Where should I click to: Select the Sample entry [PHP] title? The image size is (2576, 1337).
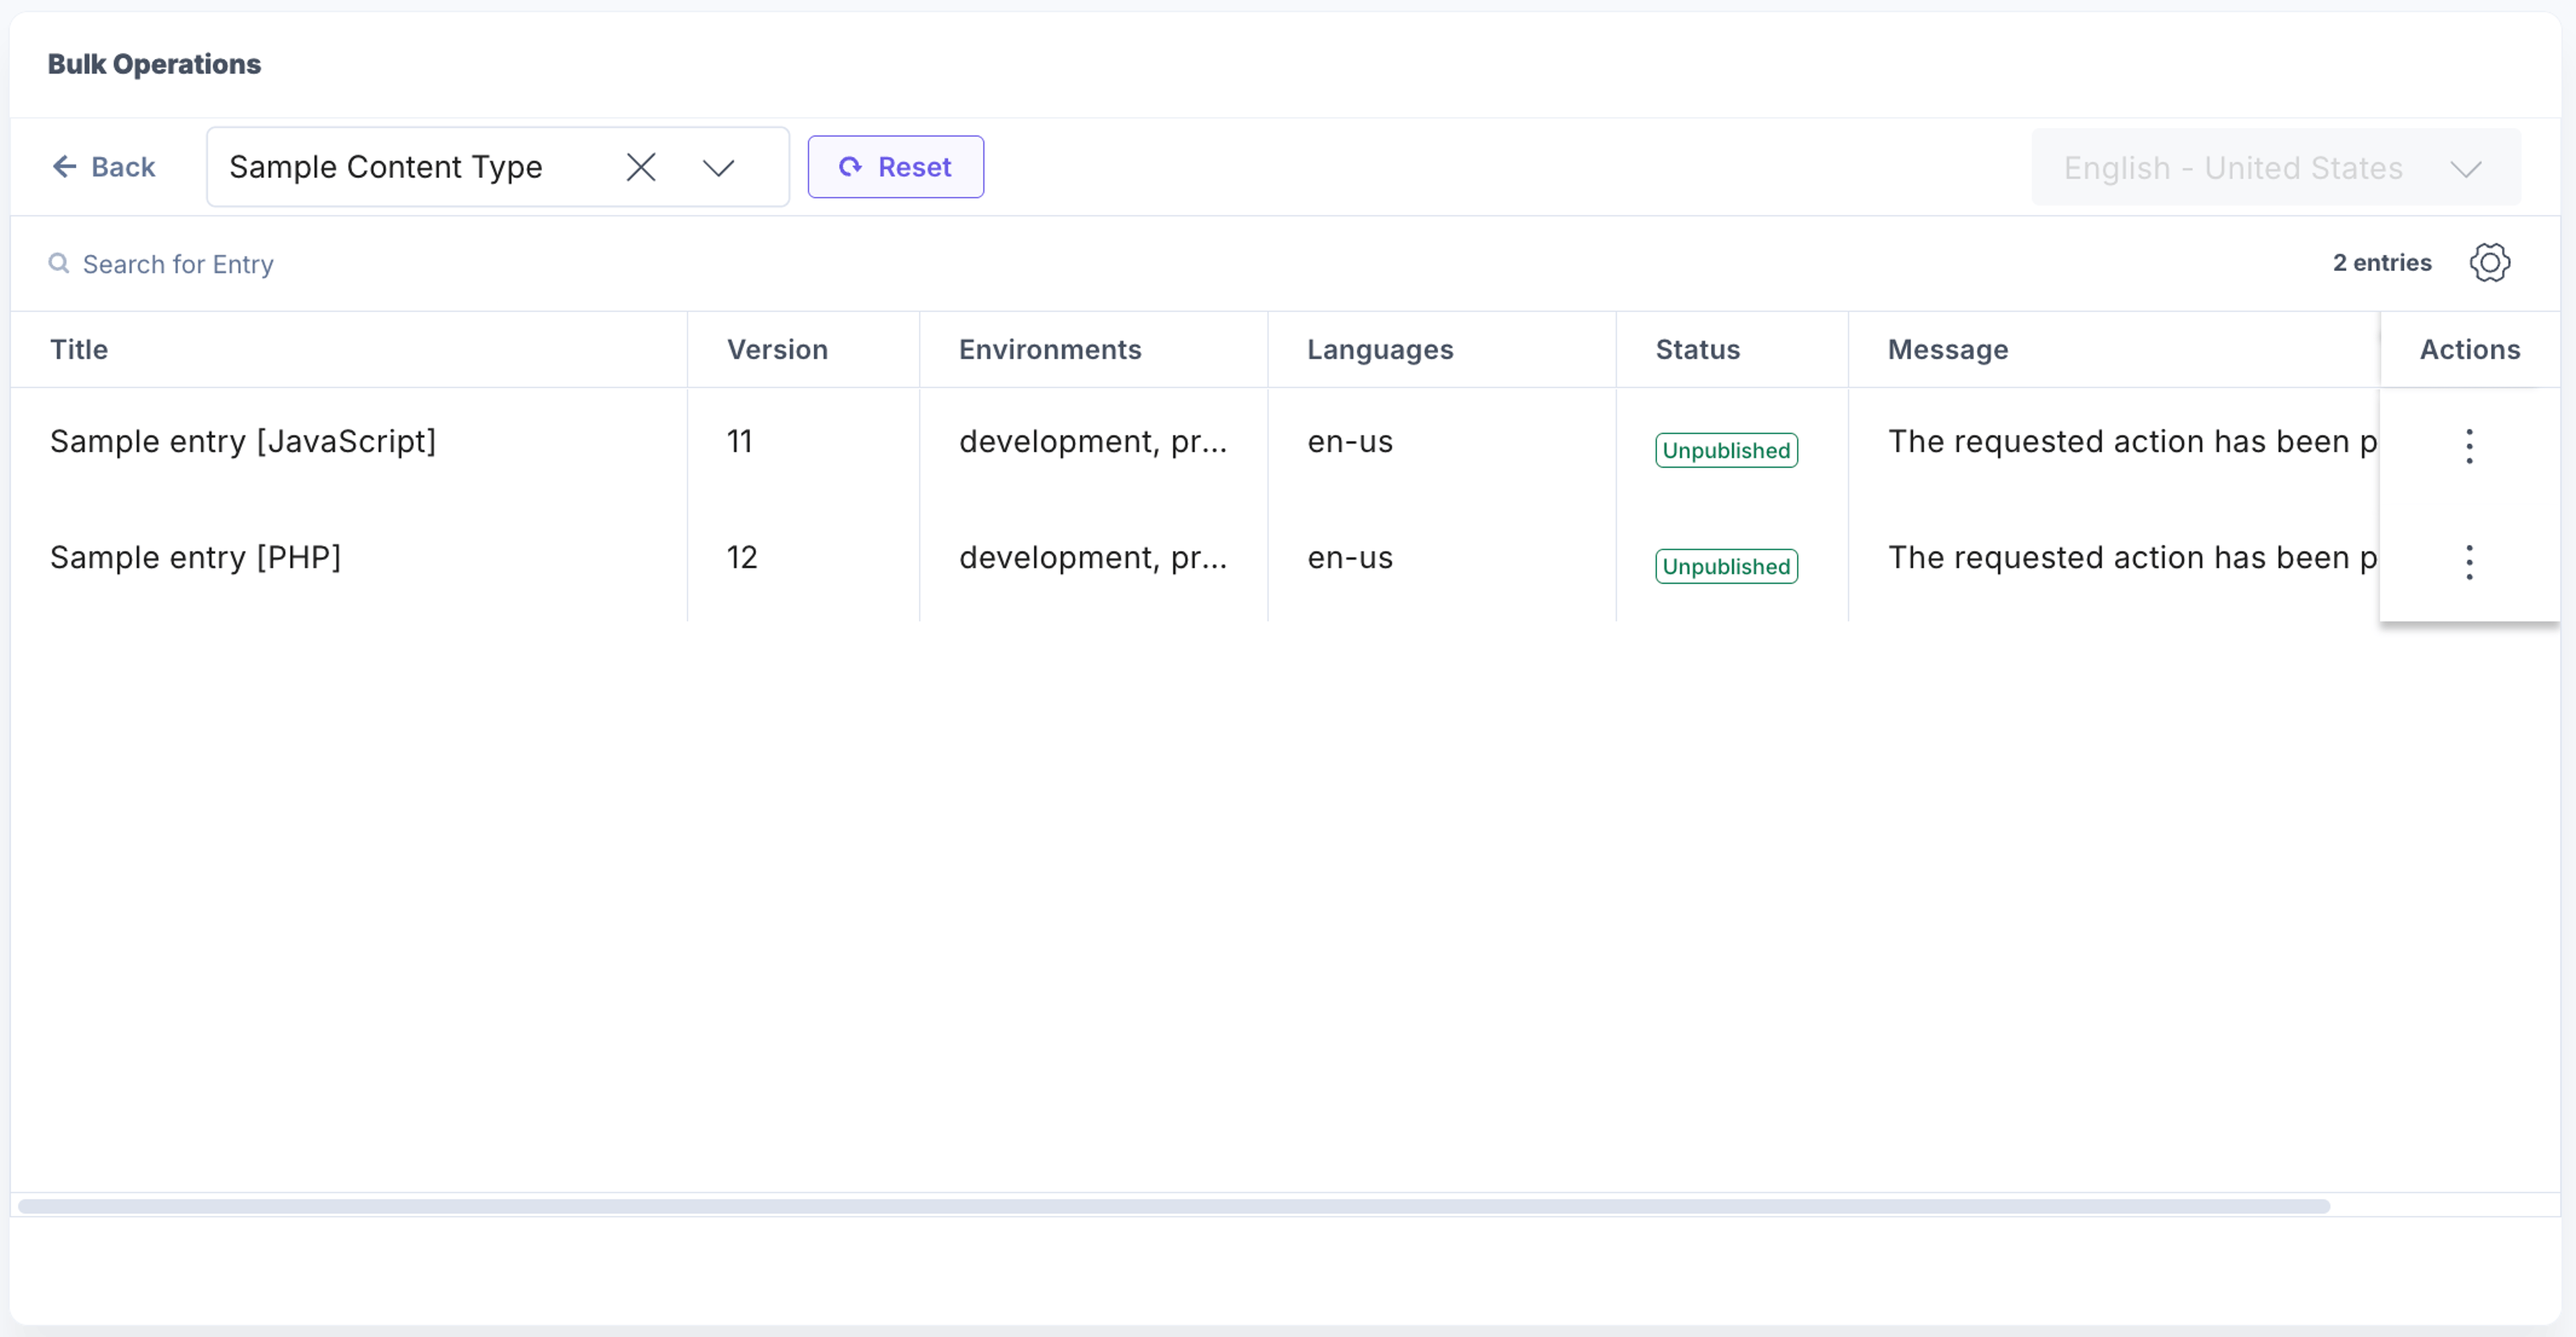pyautogui.click(x=196, y=558)
